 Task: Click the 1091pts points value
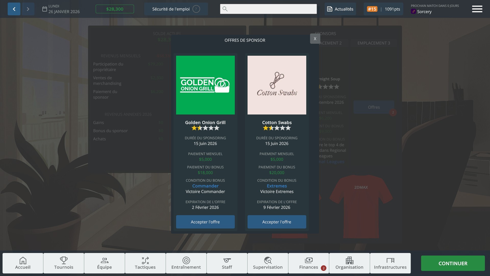tap(393, 9)
